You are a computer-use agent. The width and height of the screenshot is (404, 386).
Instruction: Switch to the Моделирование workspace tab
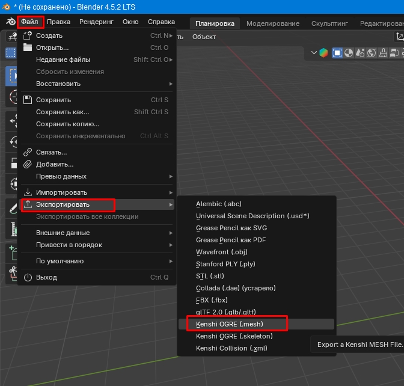pos(273,23)
